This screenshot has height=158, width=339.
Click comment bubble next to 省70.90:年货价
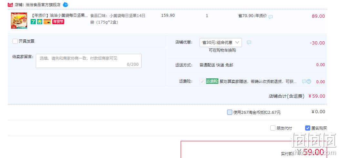(x=271, y=17)
